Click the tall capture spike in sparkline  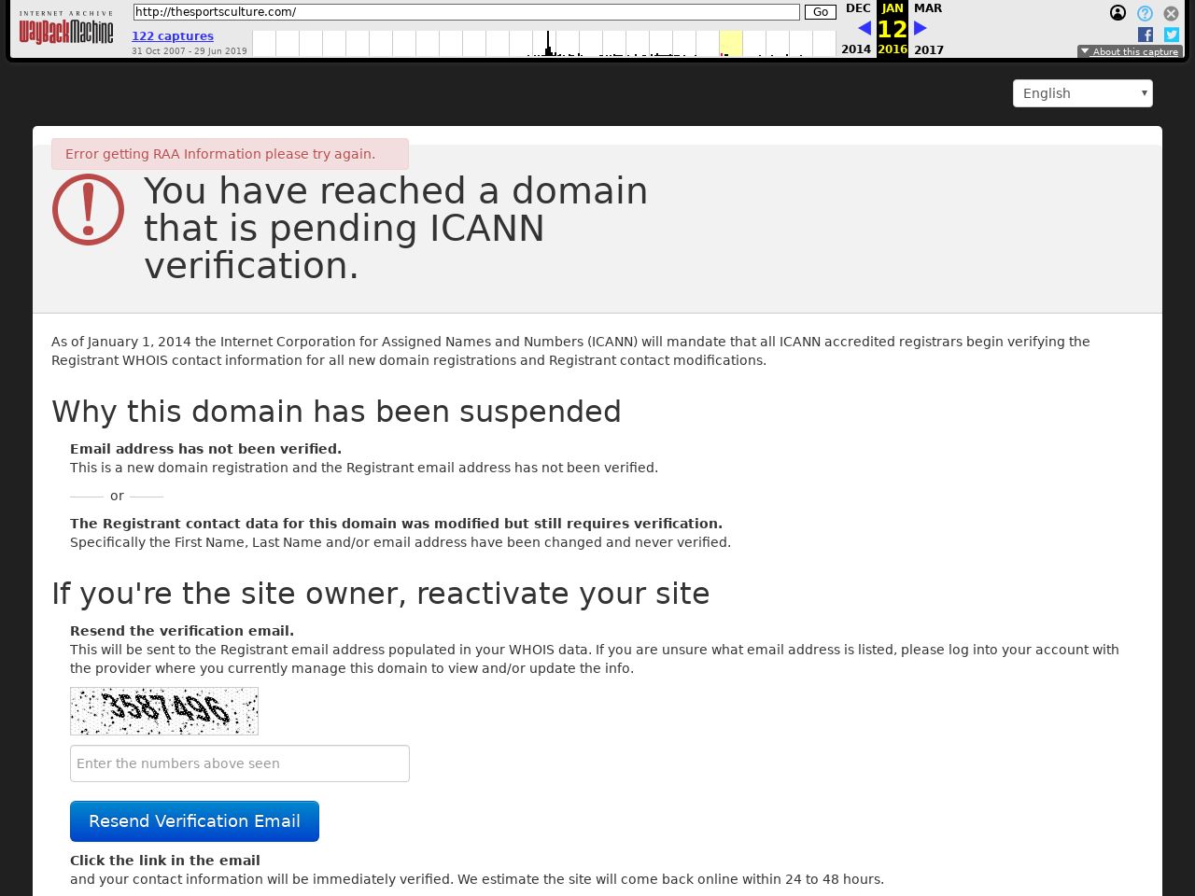[x=548, y=43]
